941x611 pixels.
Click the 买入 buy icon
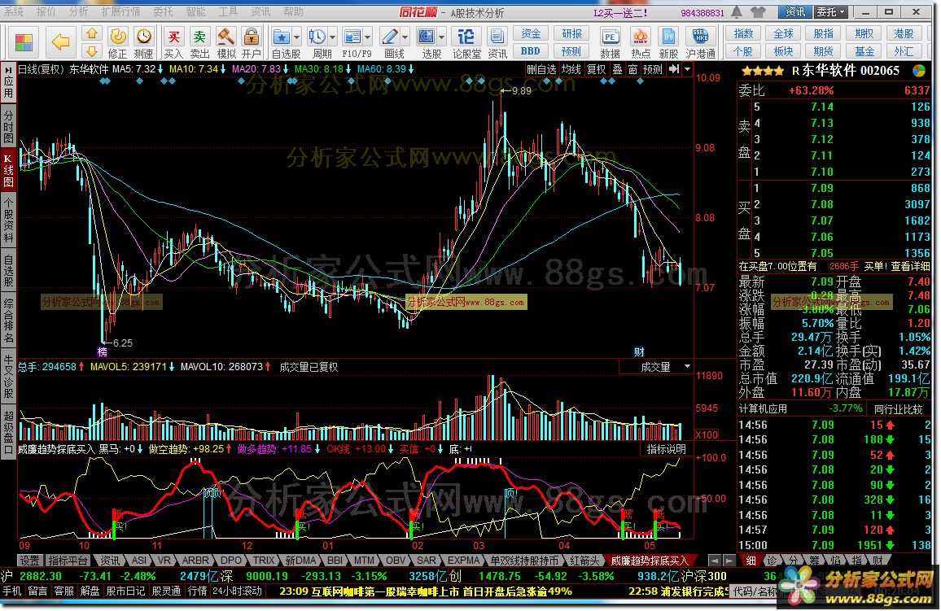[x=173, y=43]
